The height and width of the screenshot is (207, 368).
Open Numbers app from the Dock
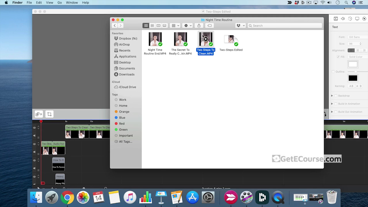click(145, 198)
